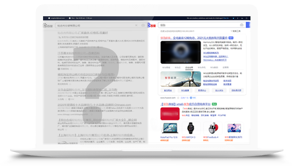Open the 顺企网 result on the left page
293x166 pixels.
coord(97,120)
